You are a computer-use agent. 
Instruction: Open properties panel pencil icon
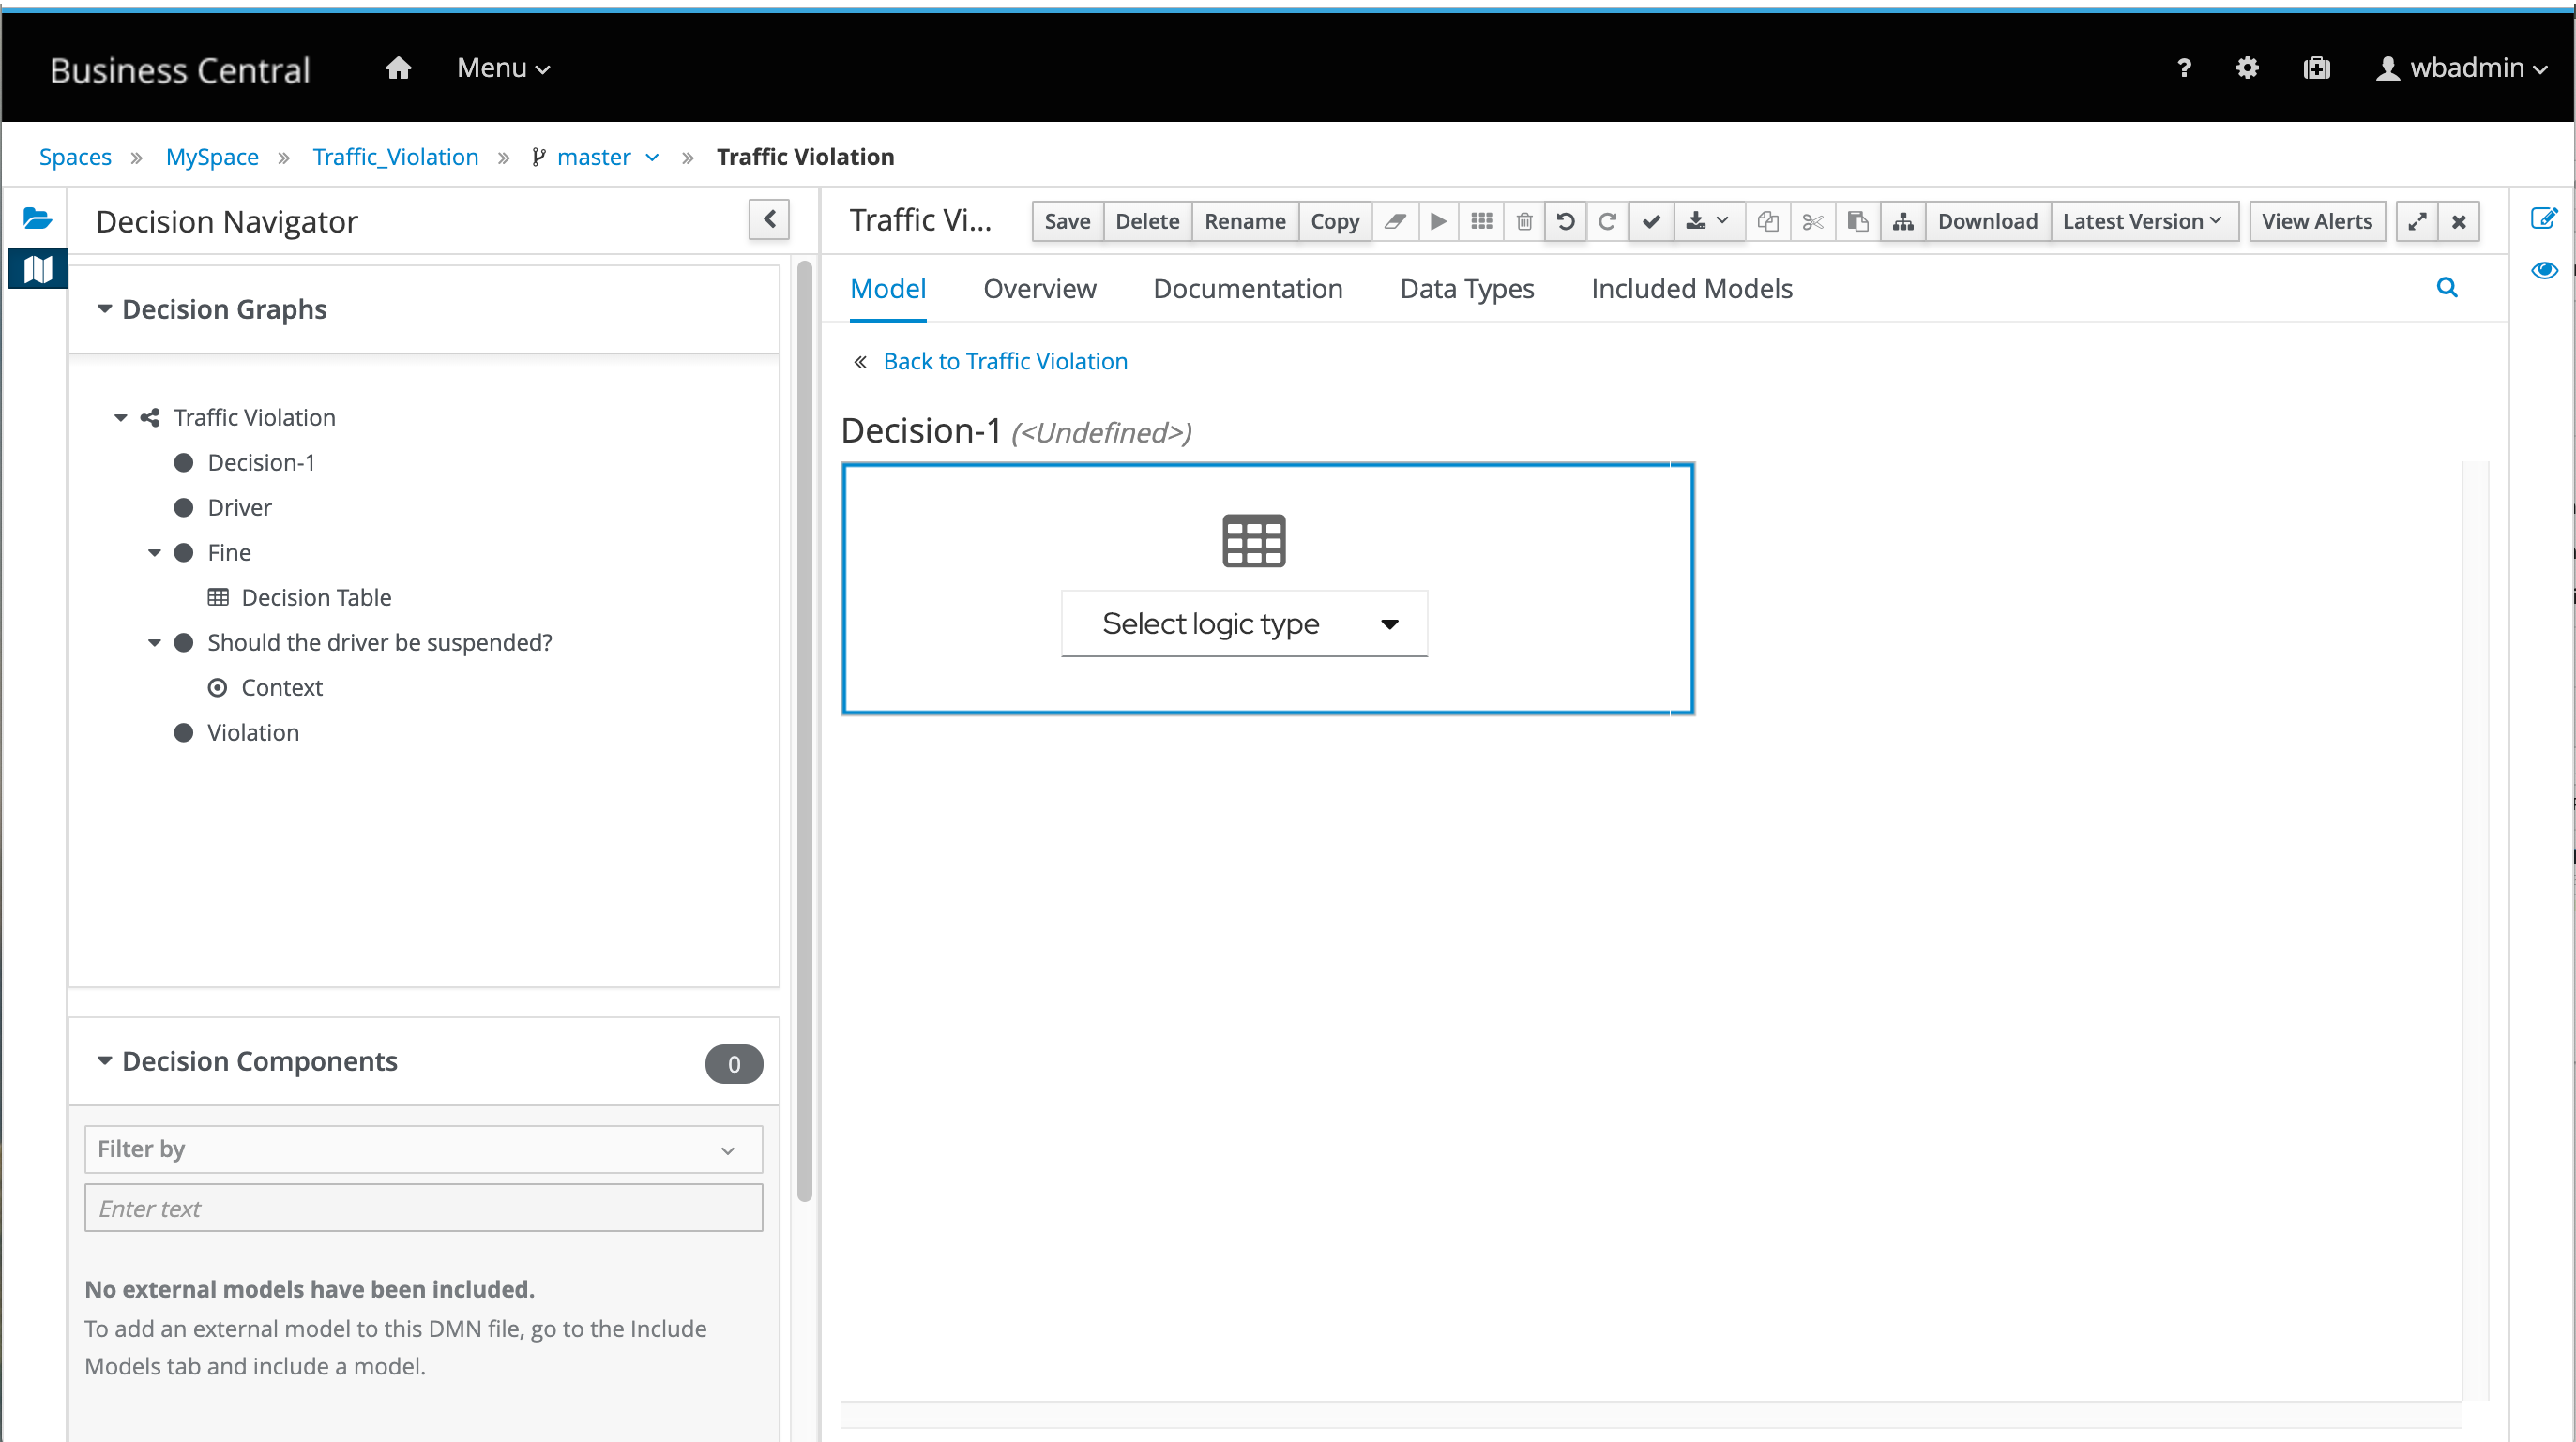(2543, 218)
